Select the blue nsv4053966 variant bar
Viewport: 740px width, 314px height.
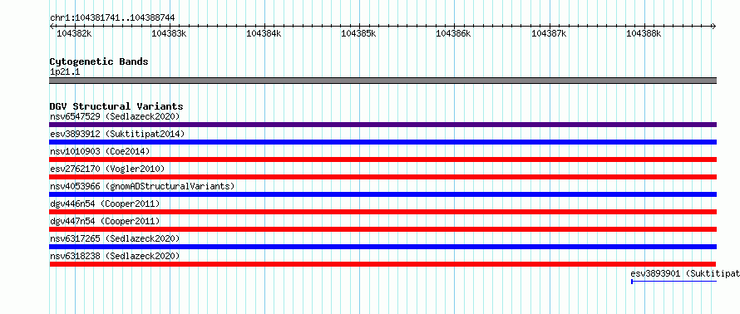point(382,194)
